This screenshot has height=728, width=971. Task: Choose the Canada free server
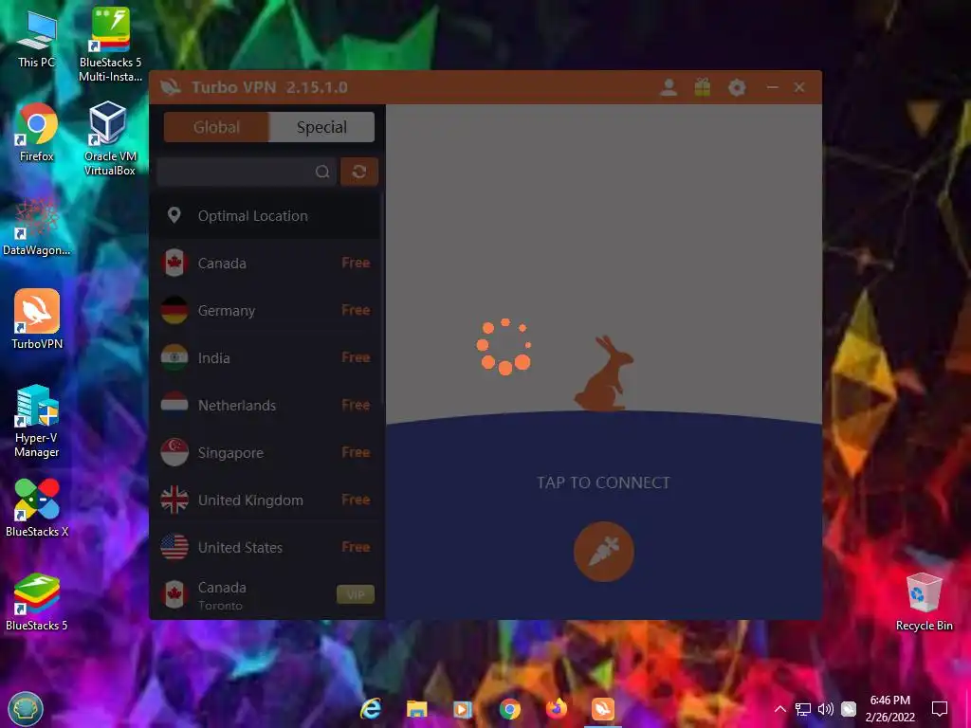coord(266,264)
